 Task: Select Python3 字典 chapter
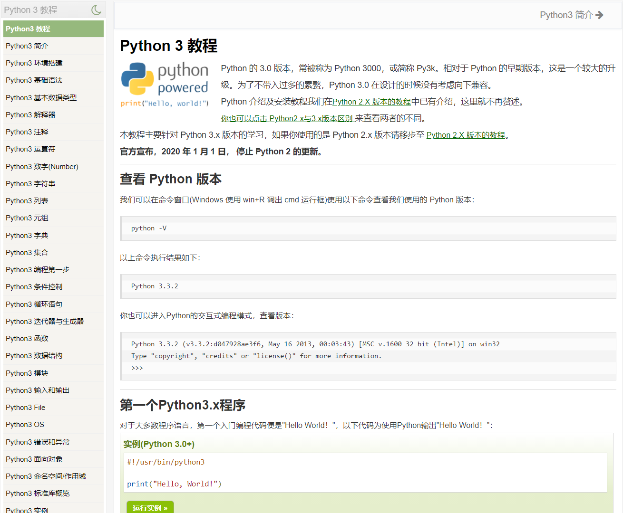pyautogui.click(x=53, y=236)
